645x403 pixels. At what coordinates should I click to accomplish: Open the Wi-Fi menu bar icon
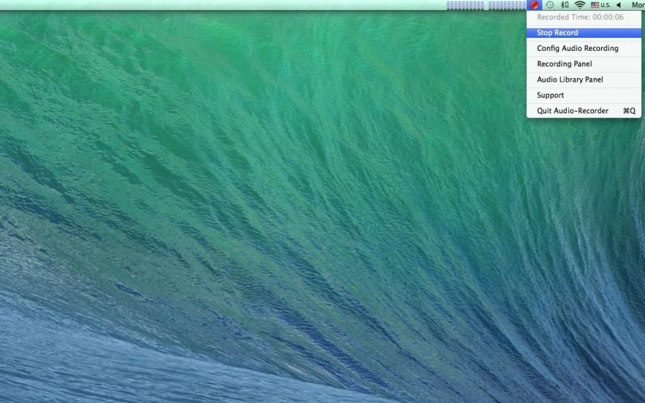pyautogui.click(x=580, y=5)
